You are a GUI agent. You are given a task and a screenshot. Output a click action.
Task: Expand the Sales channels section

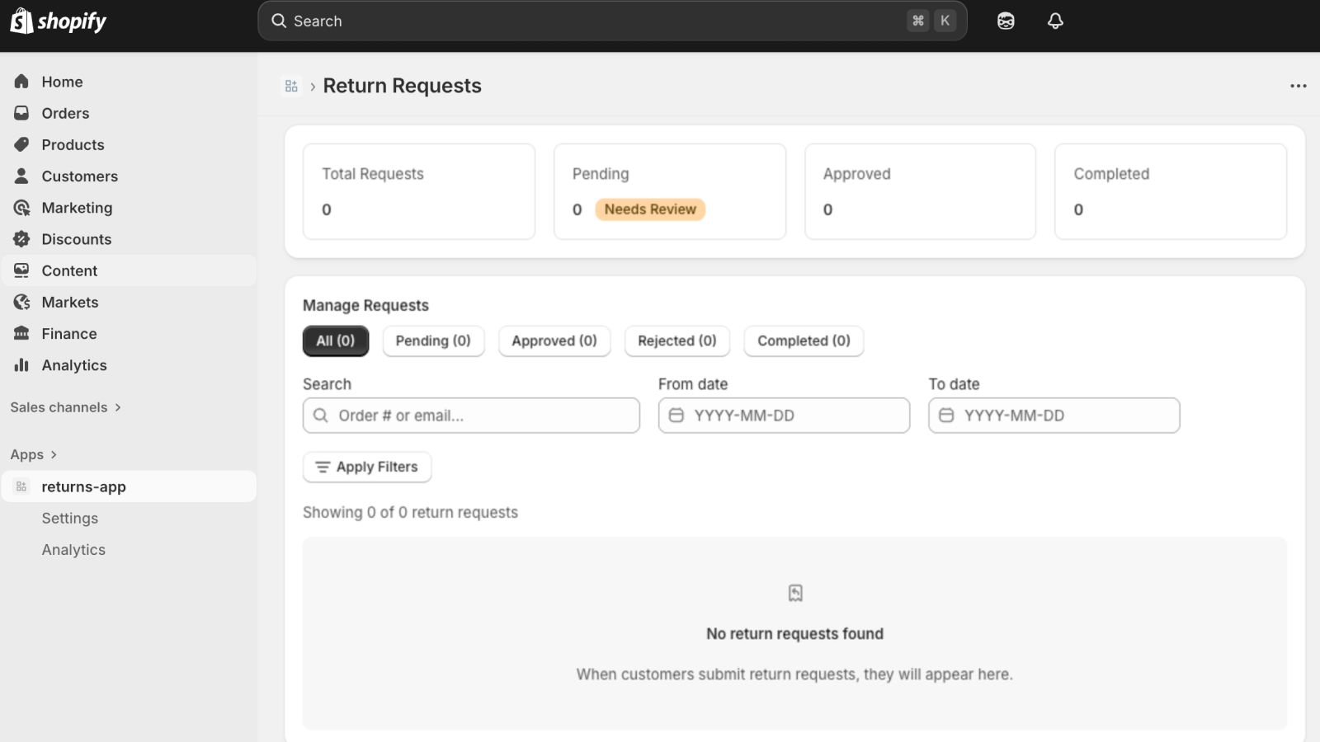(x=66, y=406)
